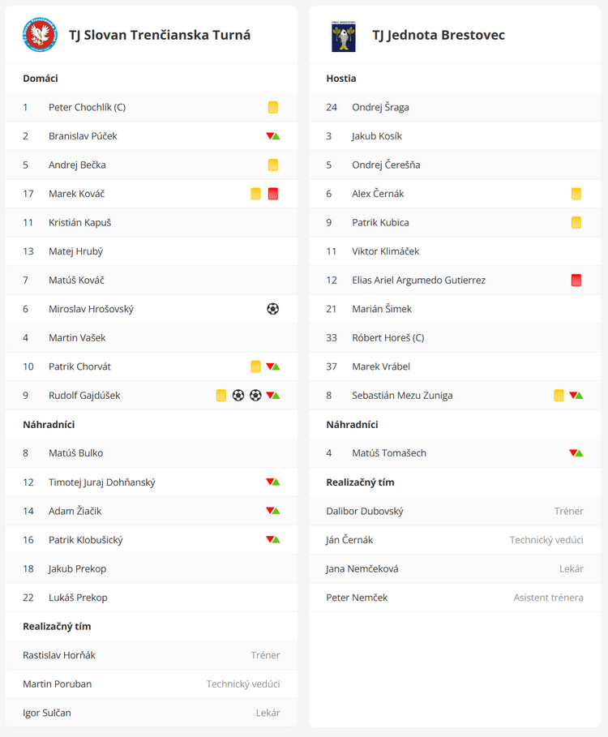The height and width of the screenshot is (737, 608).
Task: Click the TJ Slovan Trenčianska Turná club logo
Action: pyautogui.click(x=40, y=35)
